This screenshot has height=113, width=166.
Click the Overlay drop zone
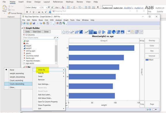152,41
